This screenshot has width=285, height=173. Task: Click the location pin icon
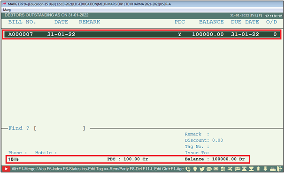(195, 169)
